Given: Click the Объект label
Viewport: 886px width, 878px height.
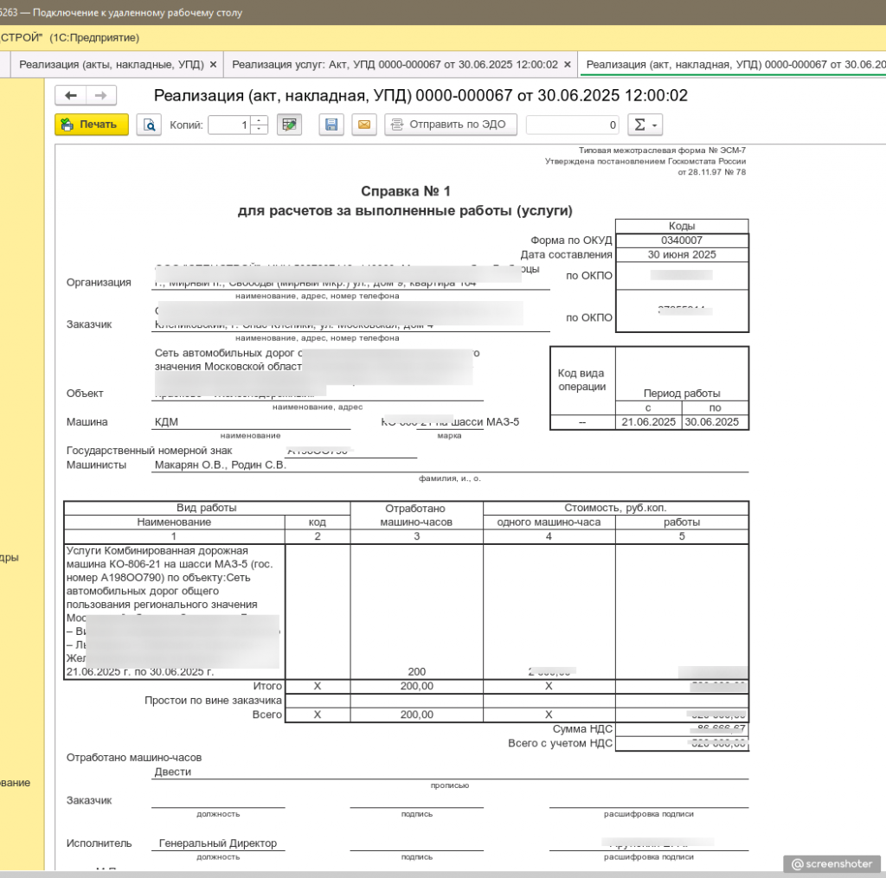Looking at the screenshot, I should point(85,394).
